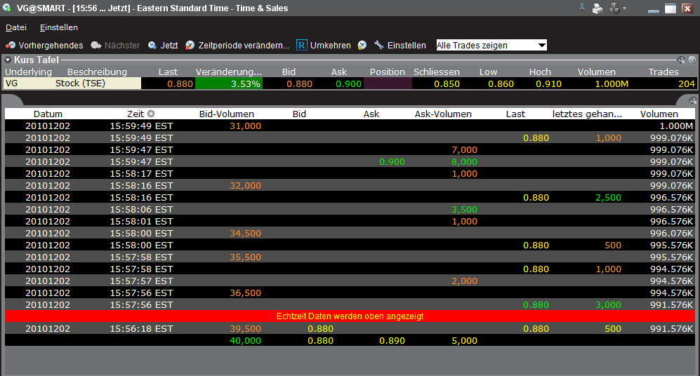This screenshot has height=376, width=700.
Task: Click the trades table configure corner icon
Action: pyautogui.click(x=693, y=101)
